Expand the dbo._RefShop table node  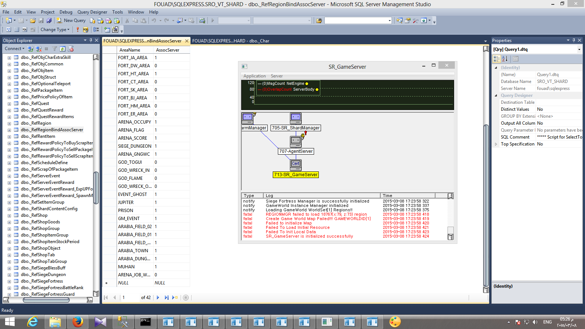coord(9,215)
